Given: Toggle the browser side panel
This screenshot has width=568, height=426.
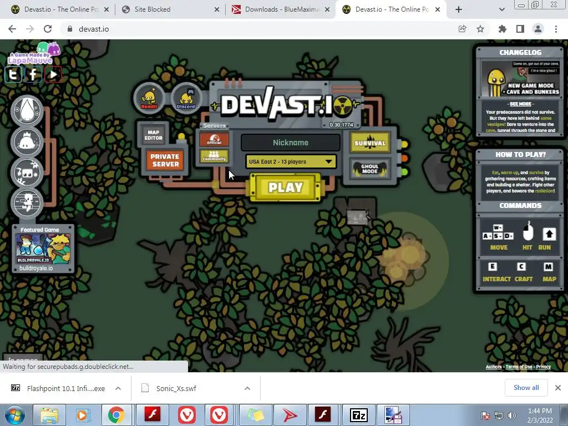Looking at the screenshot, I should tap(520, 29).
